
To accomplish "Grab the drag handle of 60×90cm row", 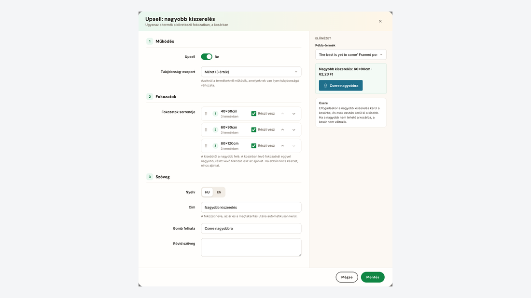I will point(206,130).
